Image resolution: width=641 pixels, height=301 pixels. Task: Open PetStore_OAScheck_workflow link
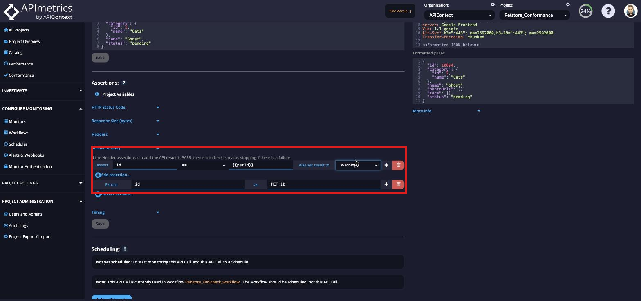click(213, 282)
